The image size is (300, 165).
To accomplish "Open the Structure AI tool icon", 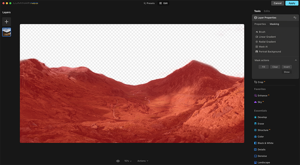I will pos(256,130).
